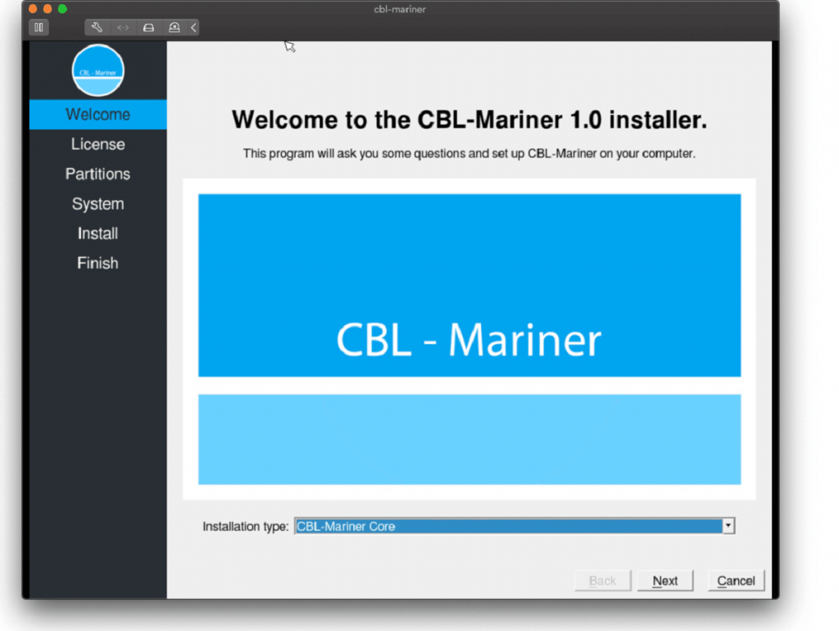Click the USB devices icon

point(173,27)
